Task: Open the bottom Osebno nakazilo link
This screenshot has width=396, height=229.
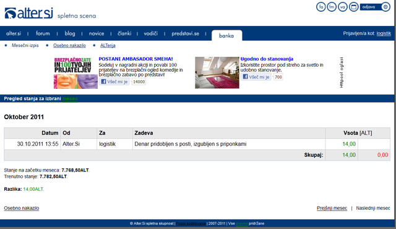Action: [22, 208]
